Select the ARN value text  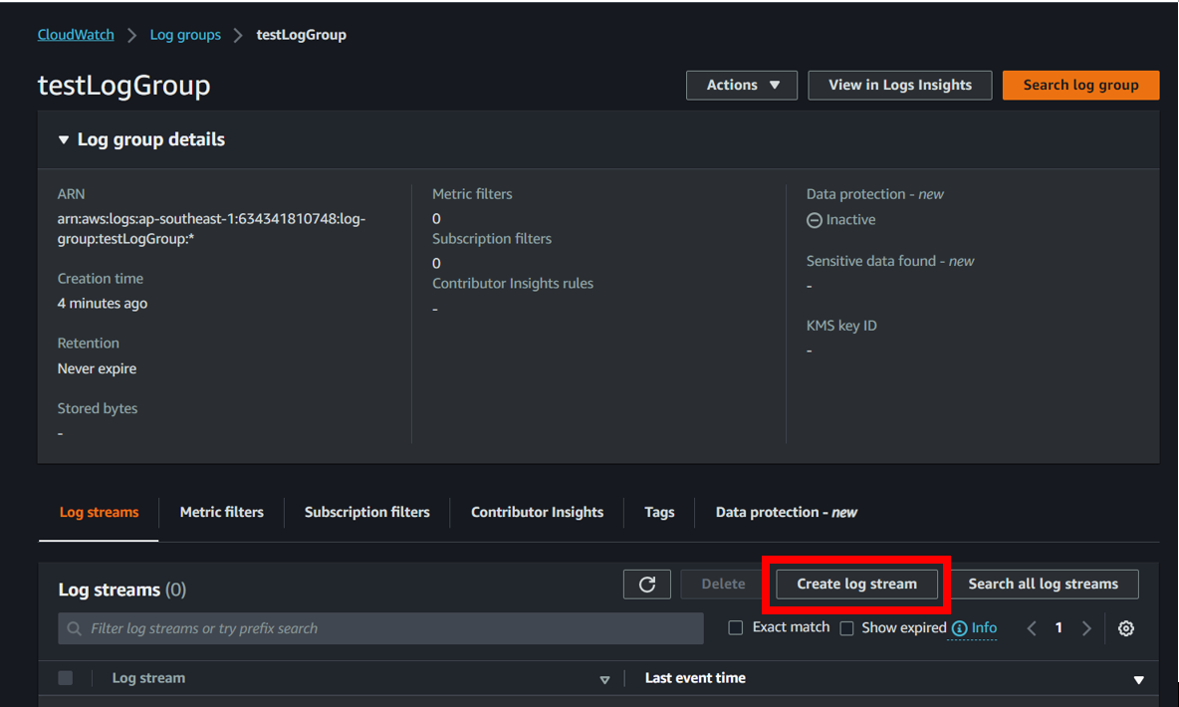(x=211, y=229)
